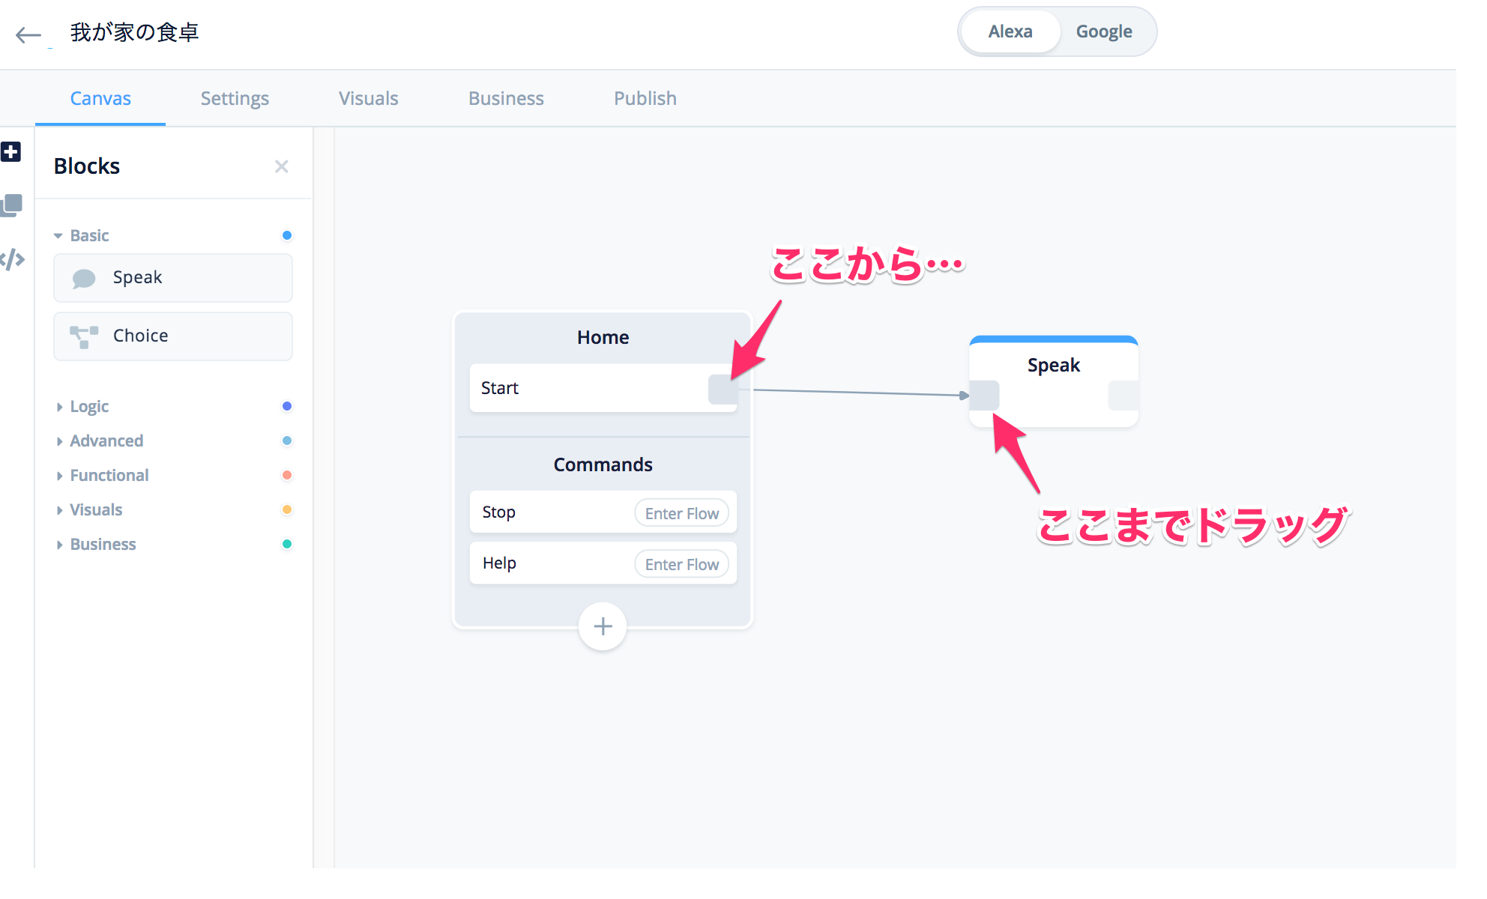Click Enter Flow for Help command
This screenshot has width=1487, height=899.
pyautogui.click(x=681, y=564)
